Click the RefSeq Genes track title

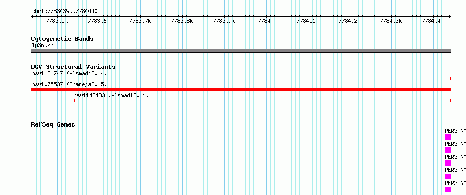pyautogui.click(x=53, y=124)
